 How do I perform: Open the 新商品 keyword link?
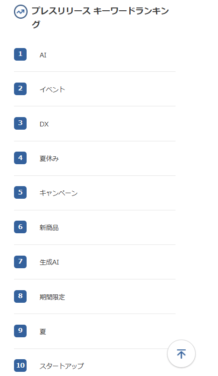[49, 228]
